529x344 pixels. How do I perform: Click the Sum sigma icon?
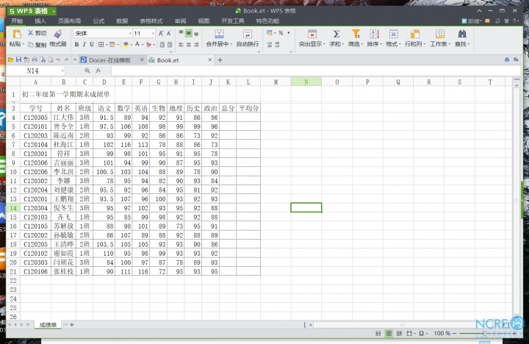[x=337, y=34]
